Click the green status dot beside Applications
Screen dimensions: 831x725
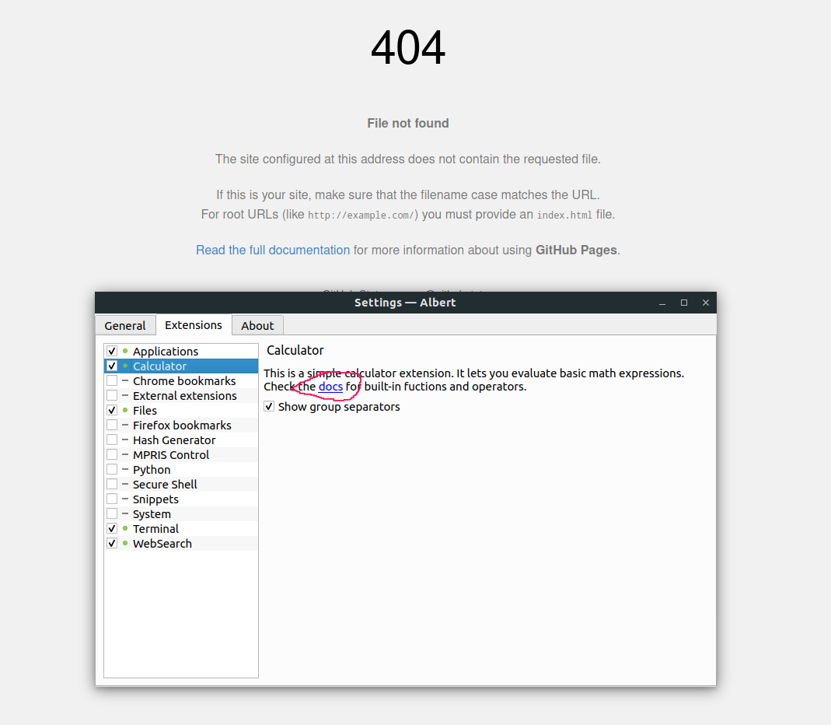tap(124, 351)
